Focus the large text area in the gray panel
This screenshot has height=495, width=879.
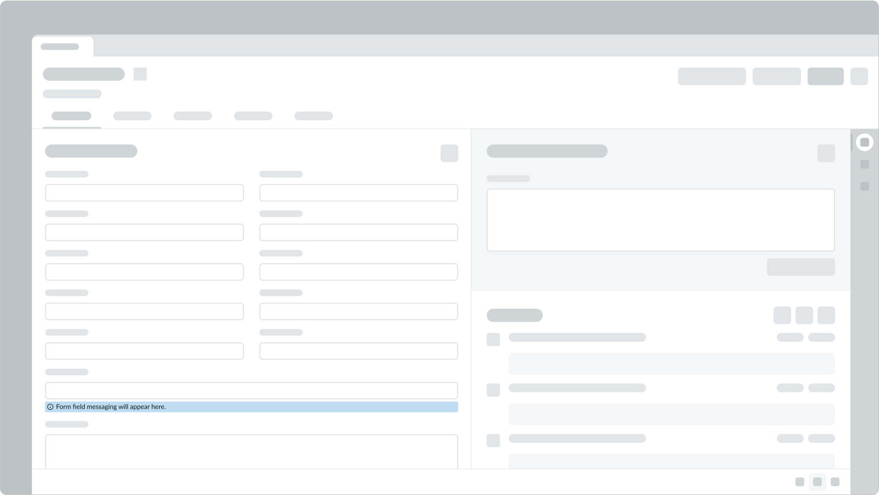tap(661, 220)
